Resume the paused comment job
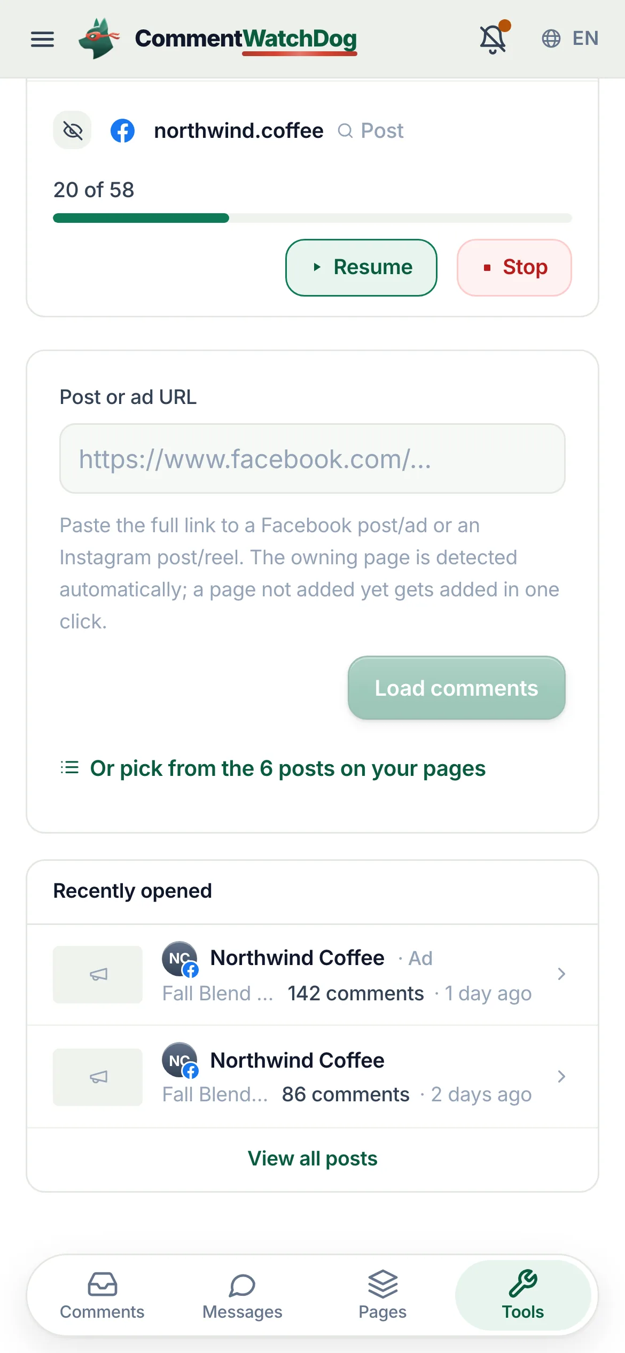The width and height of the screenshot is (625, 1353). (x=362, y=267)
